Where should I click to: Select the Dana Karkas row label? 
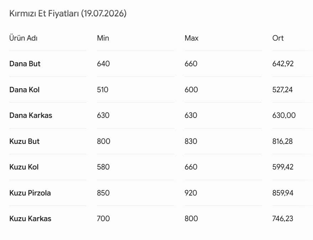(x=31, y=115)
